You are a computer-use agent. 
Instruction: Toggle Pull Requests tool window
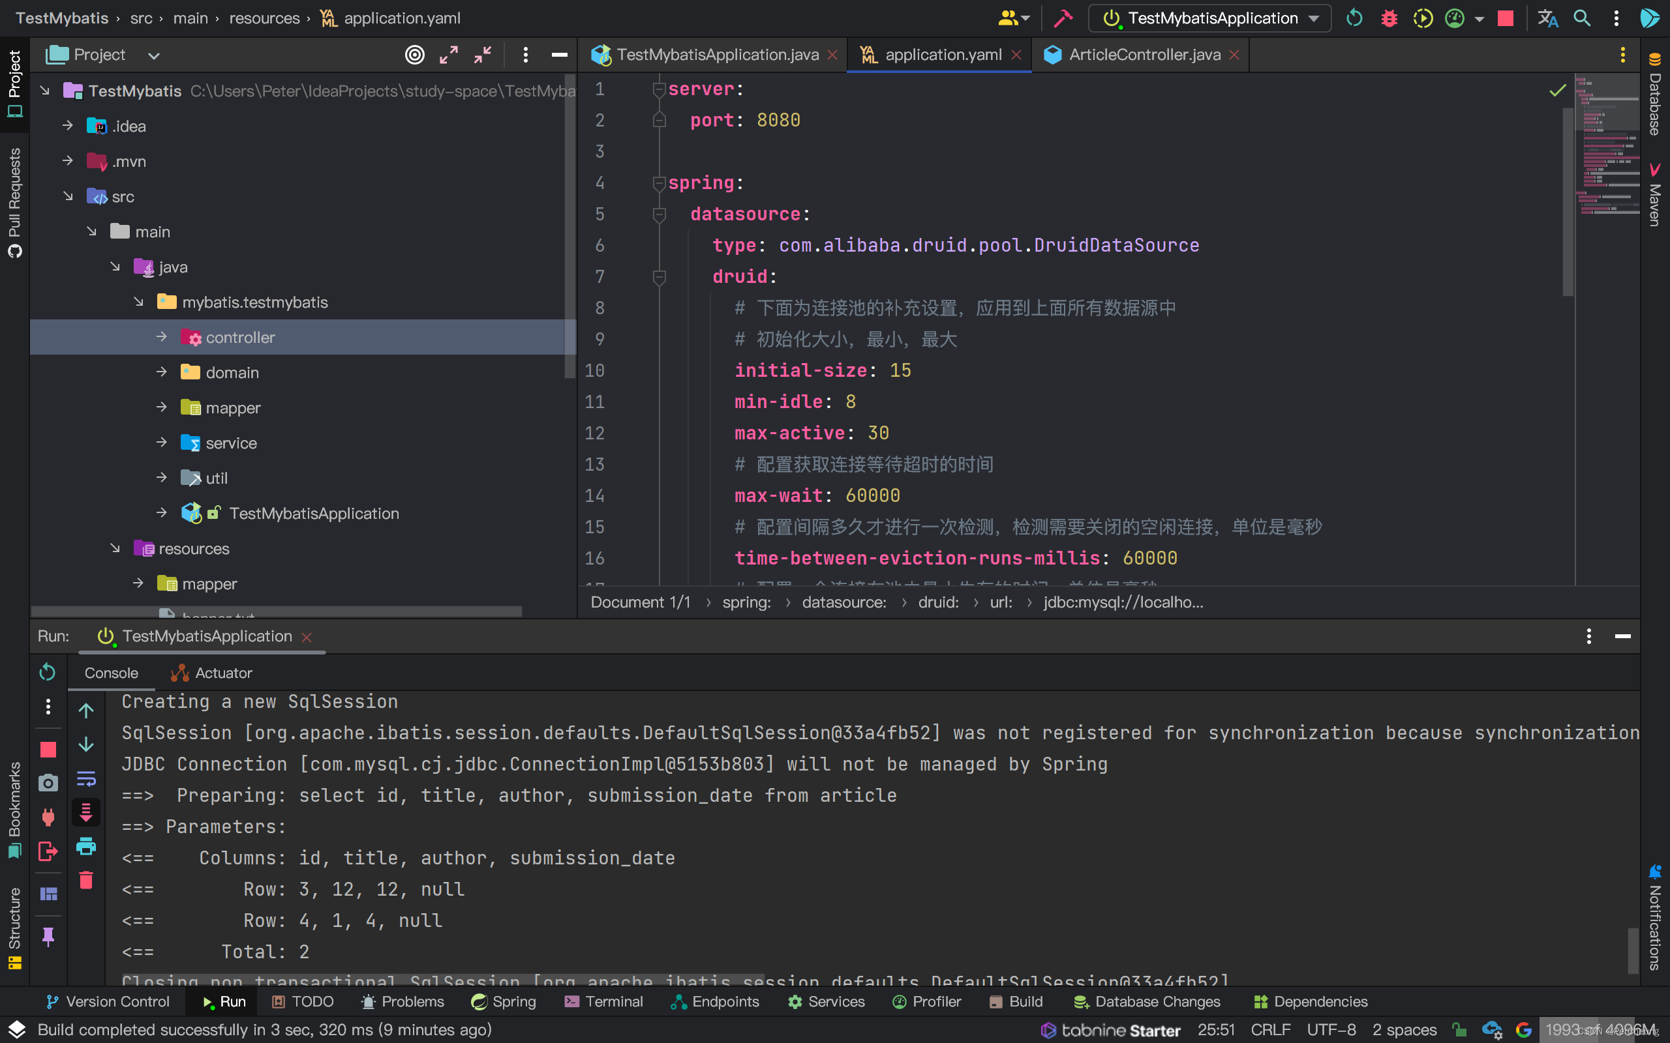click(14, 203)
